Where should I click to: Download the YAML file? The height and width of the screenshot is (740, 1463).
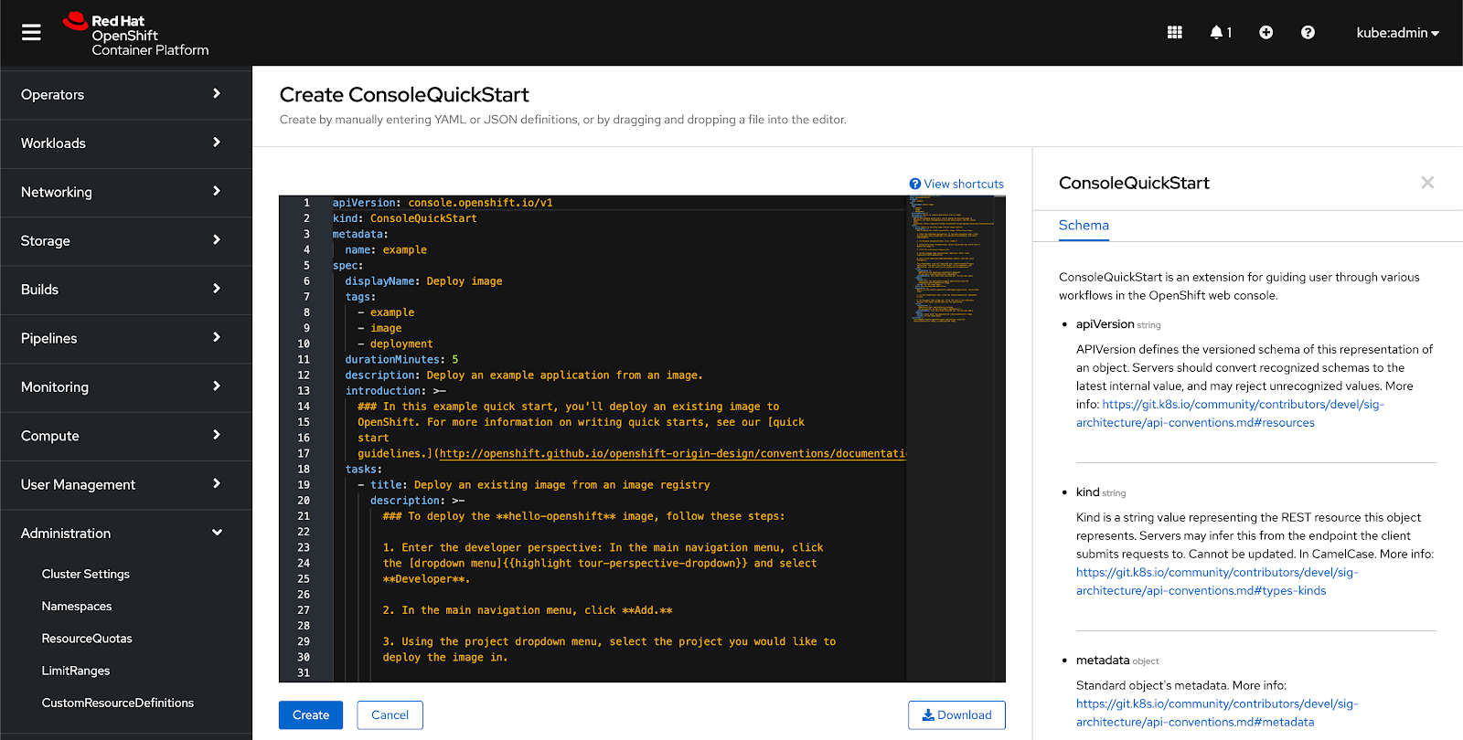956,715
